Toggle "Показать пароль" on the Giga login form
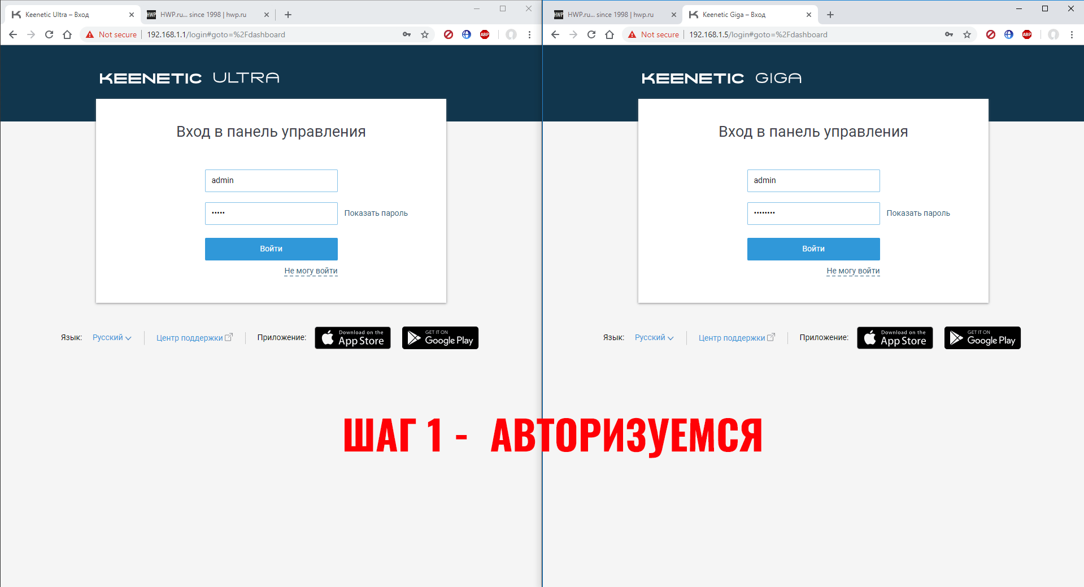This screenshot has height=587, width=1084. [x=918, y=213]
